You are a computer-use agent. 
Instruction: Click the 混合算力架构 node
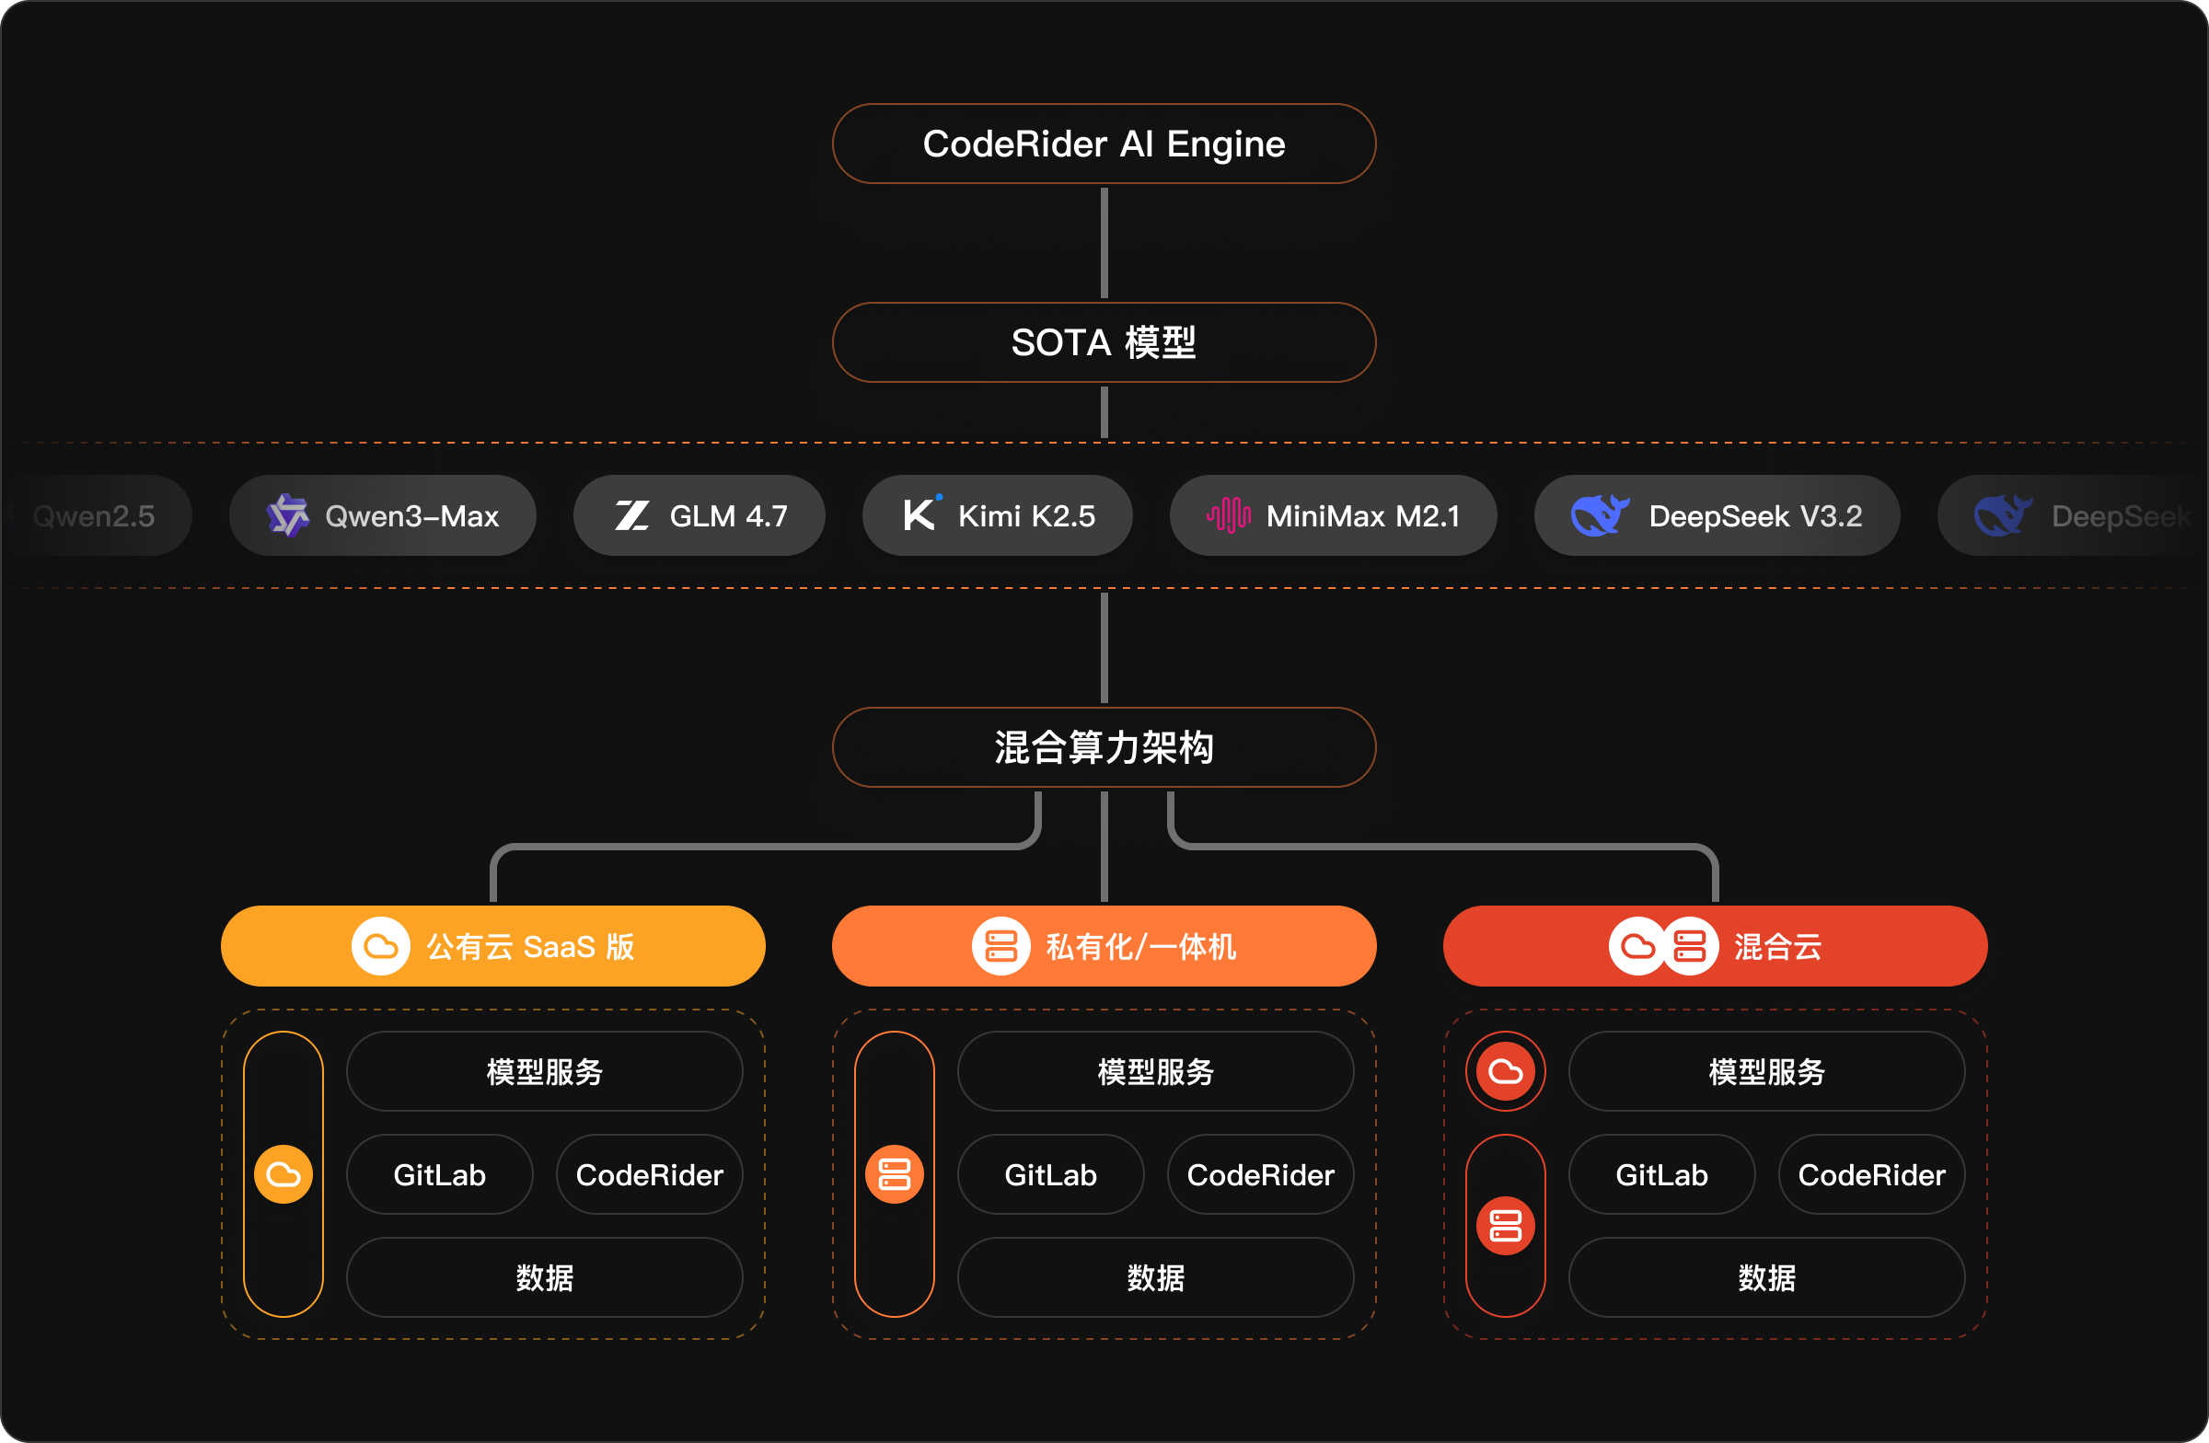pos(1104,747)
